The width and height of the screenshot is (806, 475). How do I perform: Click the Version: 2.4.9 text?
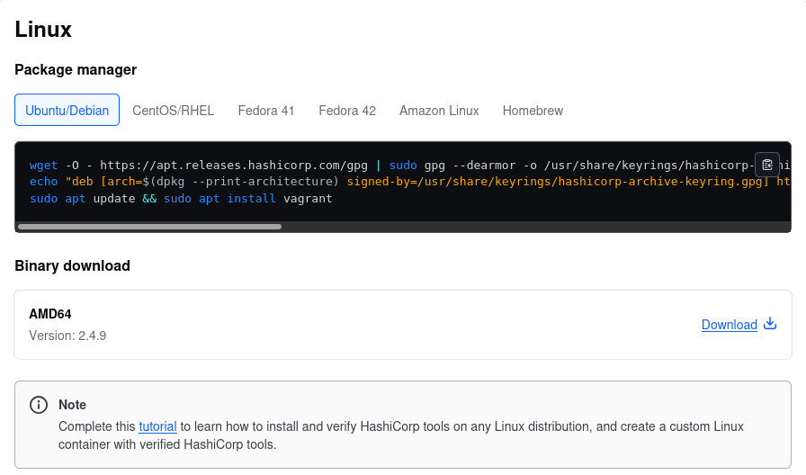pyautogui.click(x=67, y=336)
